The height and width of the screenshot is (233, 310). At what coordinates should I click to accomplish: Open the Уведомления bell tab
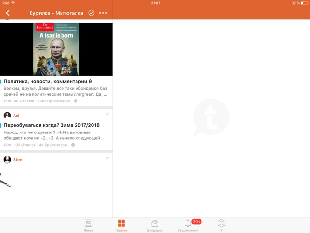(x=188, y=225)
